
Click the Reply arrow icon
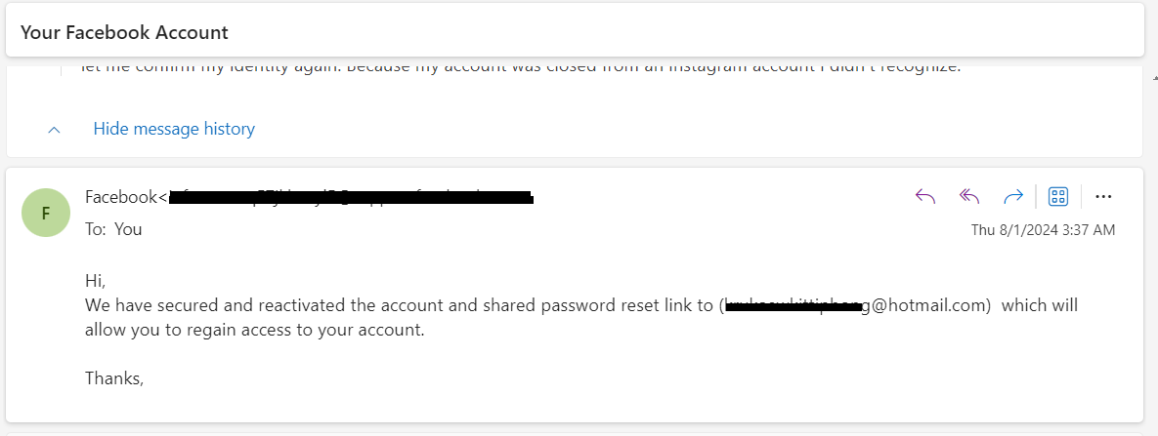click(x=925, y=197)
